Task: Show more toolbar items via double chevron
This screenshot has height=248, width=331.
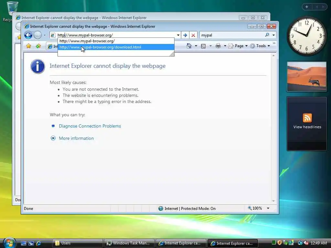Action: point(274,43)
